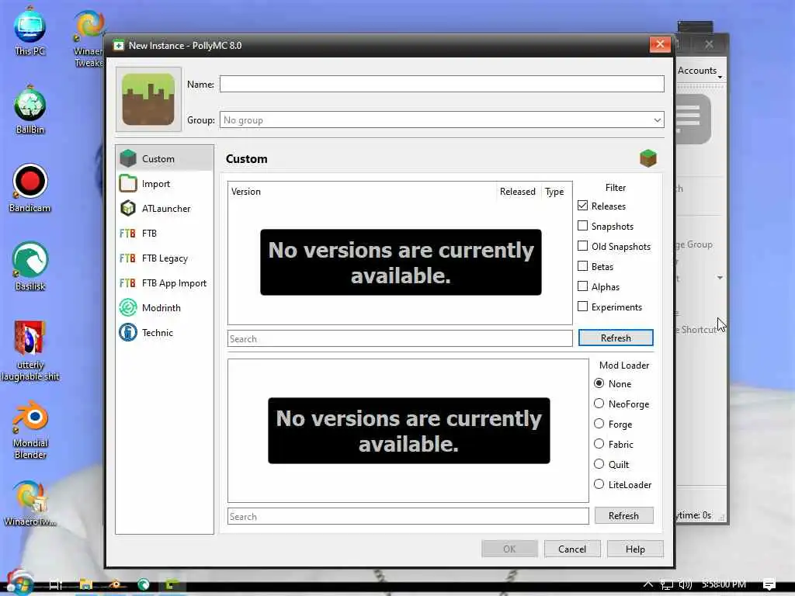The width and height of the screenshot is (795, 596).
Task: Launch Bandicam from the desktop
Action: [30, 188]
